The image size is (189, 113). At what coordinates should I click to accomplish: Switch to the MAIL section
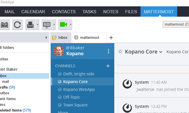click(x=10, y=12)
